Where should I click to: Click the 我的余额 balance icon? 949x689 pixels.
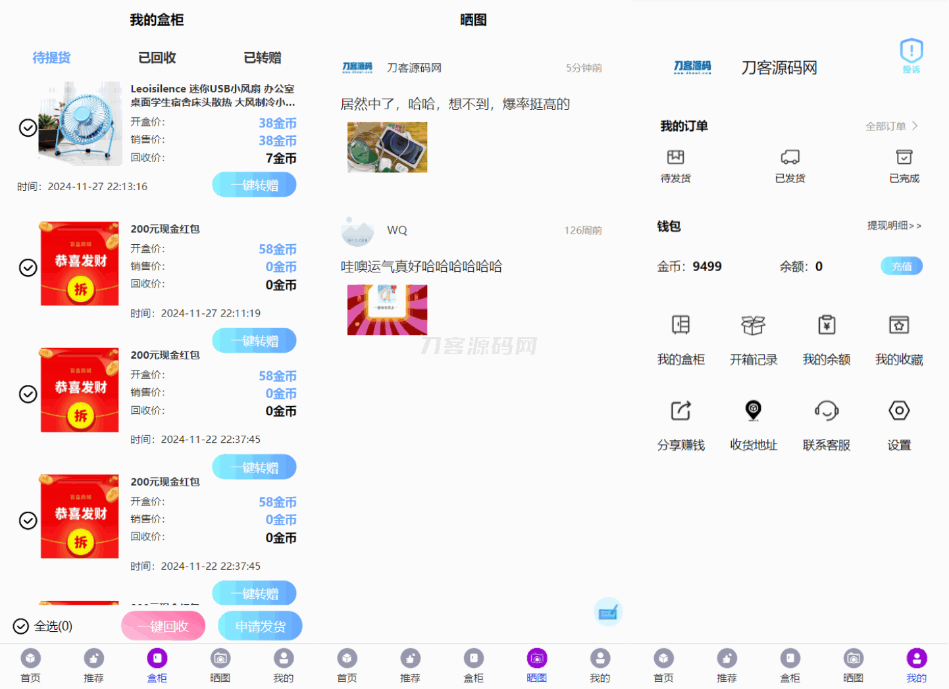(826, 326)
